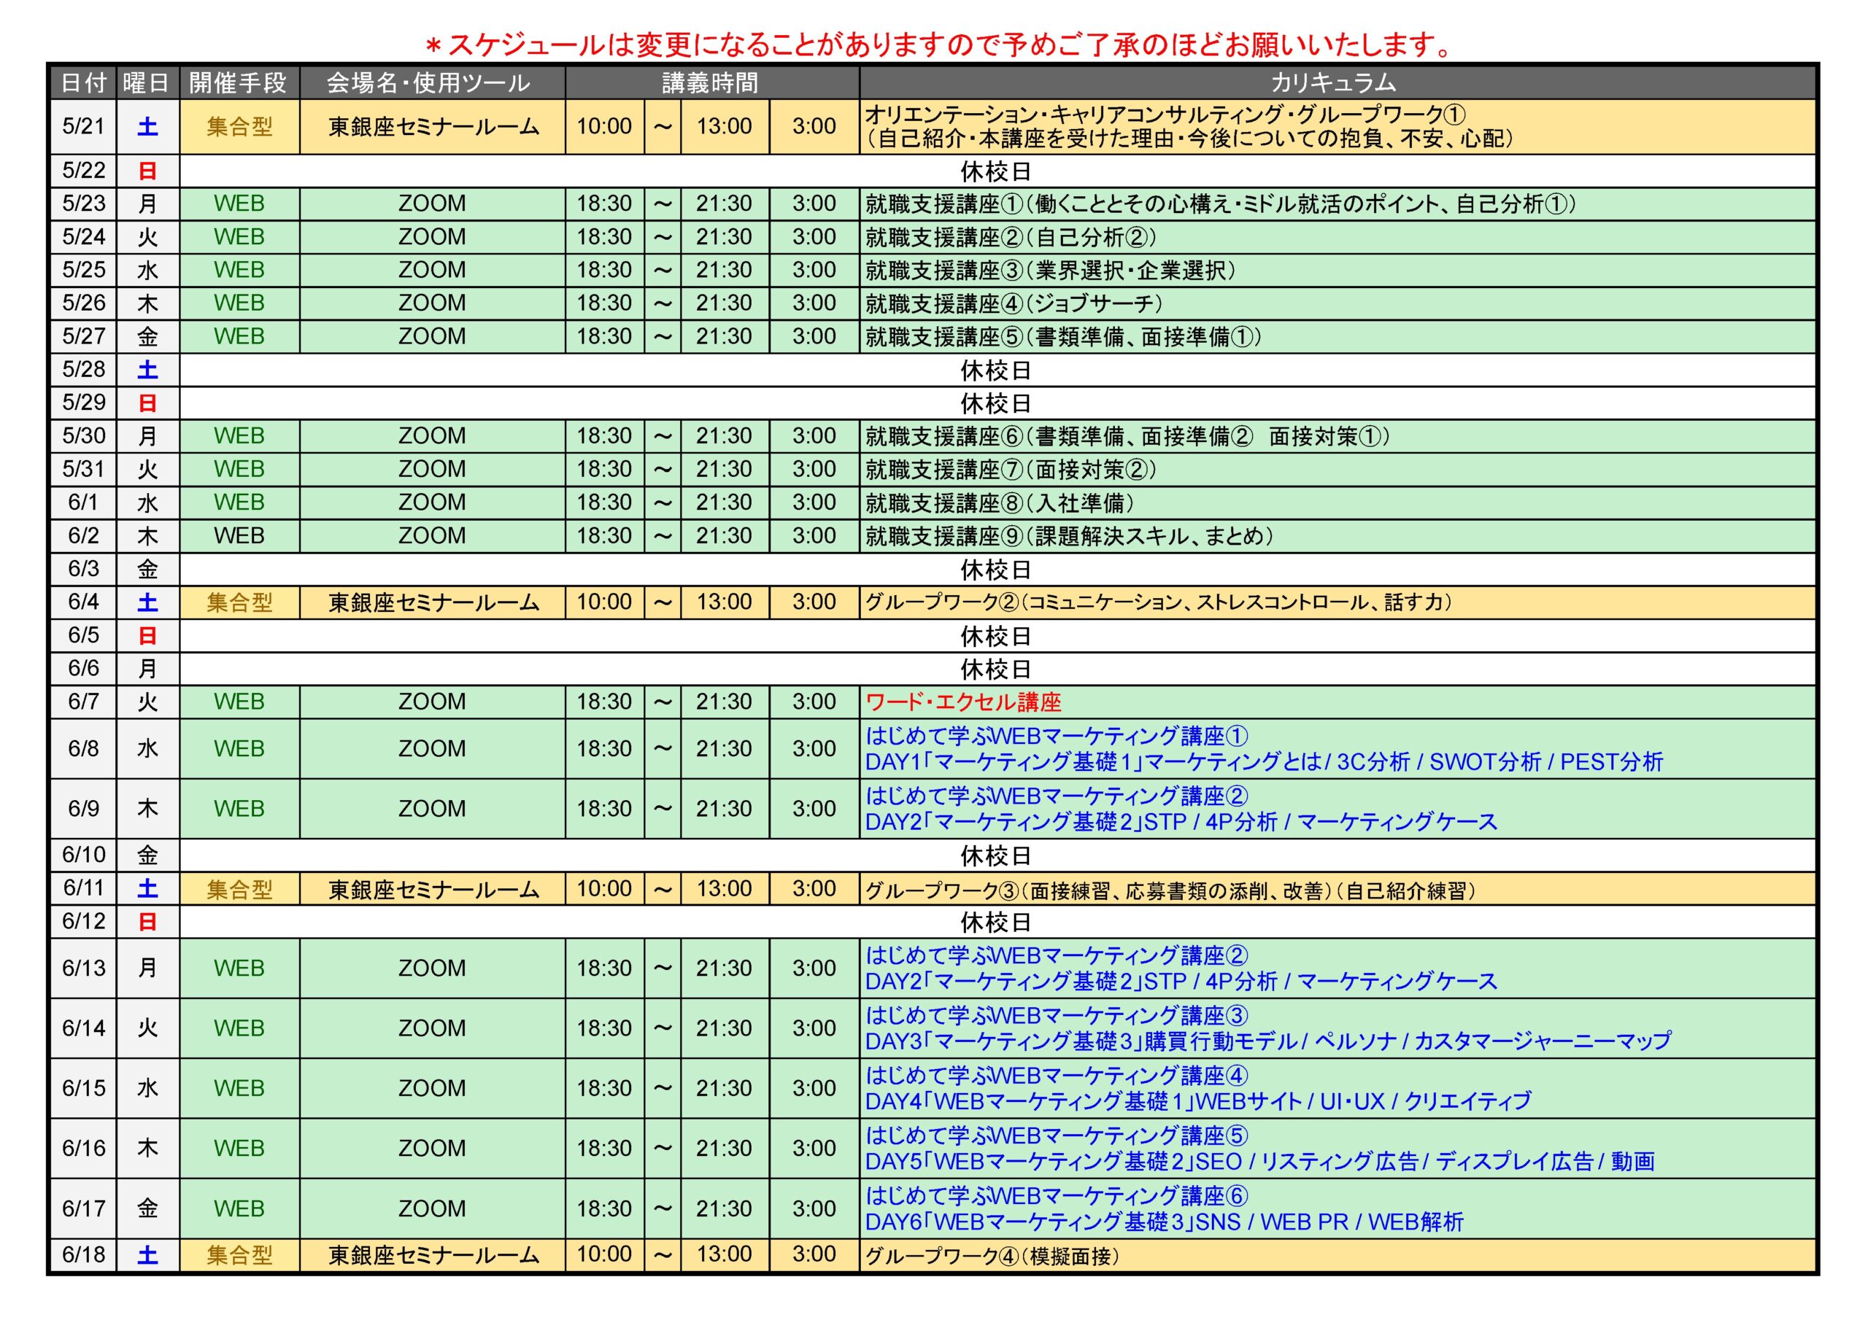Click ZOOM in the 5/26 row
Viewport: 1868px width, 1328px height.
pos(432,303)
